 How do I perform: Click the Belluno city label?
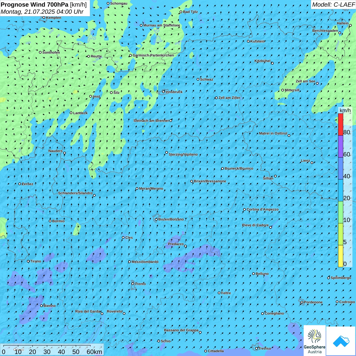tap(262, 274)
